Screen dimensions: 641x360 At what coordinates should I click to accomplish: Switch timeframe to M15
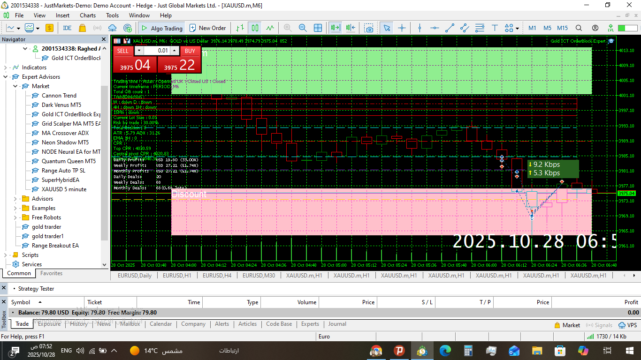[563, 28]
